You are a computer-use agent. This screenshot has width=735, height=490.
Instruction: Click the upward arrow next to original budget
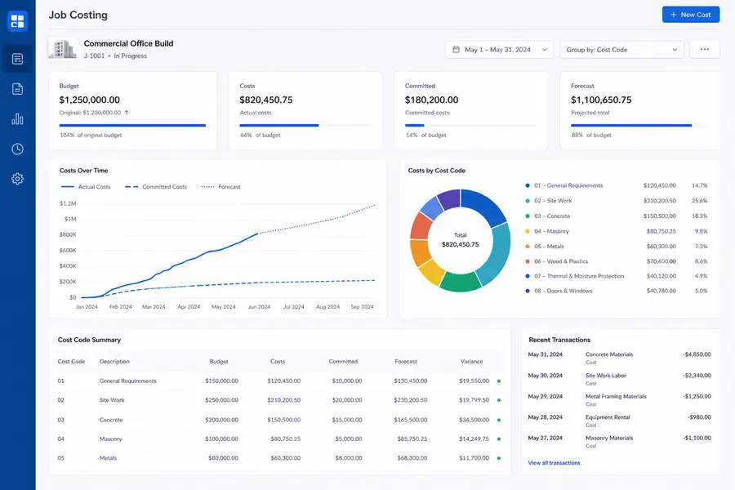click(127, 113)
